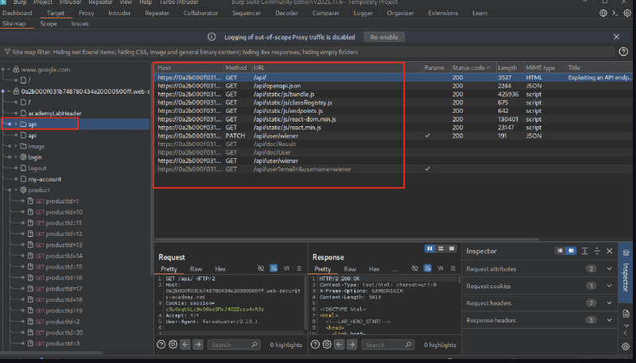Open the Intruder tab

click(119, 13)
